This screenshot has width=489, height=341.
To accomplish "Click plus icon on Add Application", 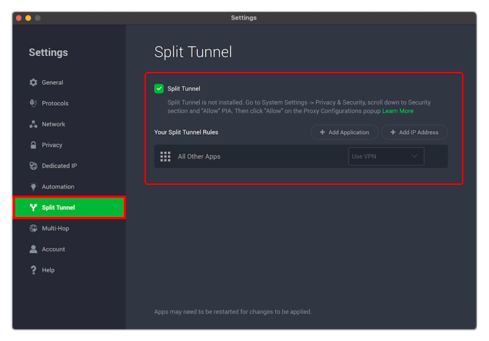I will pos(322,132).
